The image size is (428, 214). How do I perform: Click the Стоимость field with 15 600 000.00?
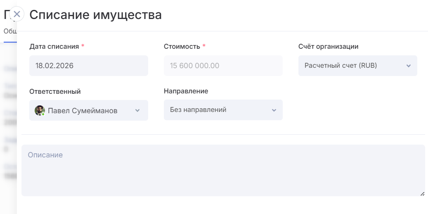tap(223, 66)
